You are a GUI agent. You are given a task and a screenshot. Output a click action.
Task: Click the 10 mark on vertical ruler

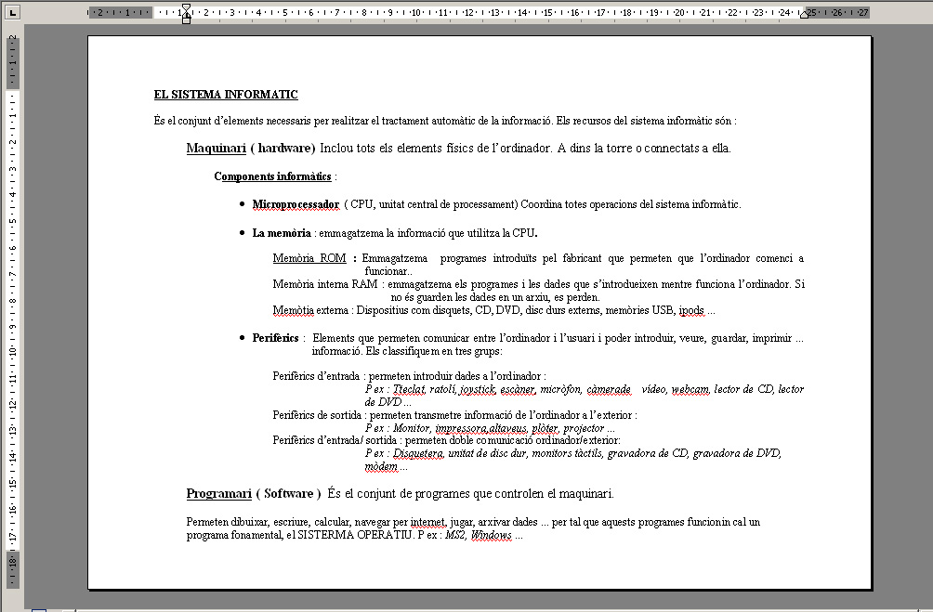tap(13, 352)
